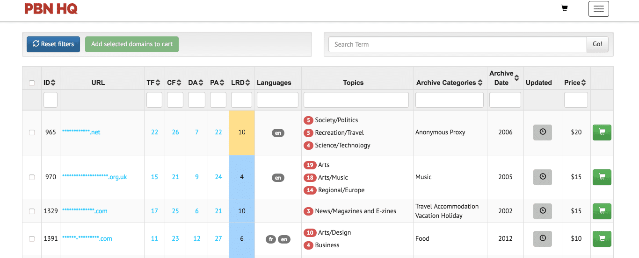Sort table by TF column

(x=153, y=83)
